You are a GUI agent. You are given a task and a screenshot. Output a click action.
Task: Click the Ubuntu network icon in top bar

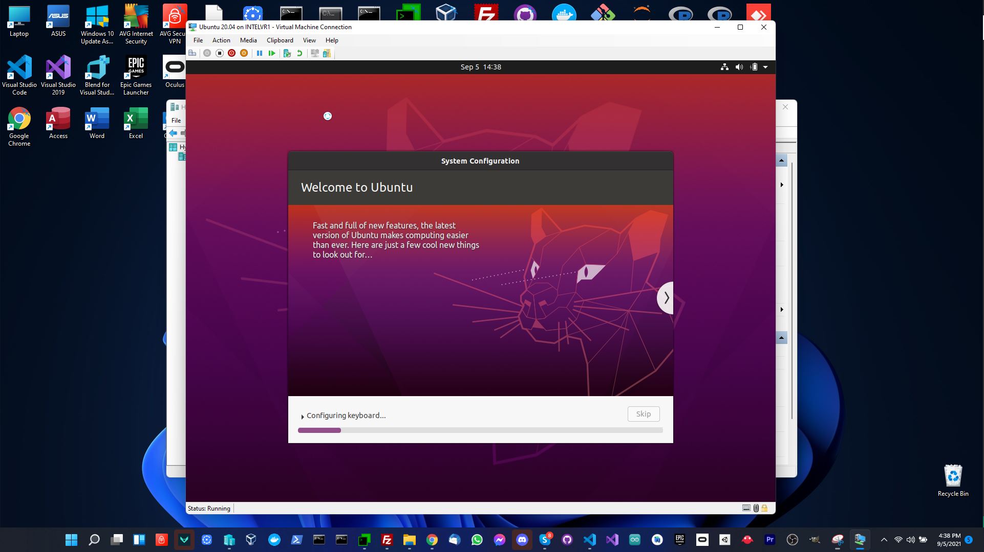tap(724, 67)
